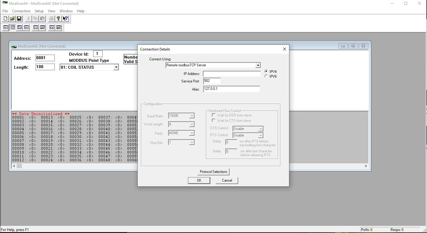Image resolution: width=427 pixels, height=233 pixels.
Task: Expand the MODBUS Point Type dropdown
Action: [x=116, y=68]
